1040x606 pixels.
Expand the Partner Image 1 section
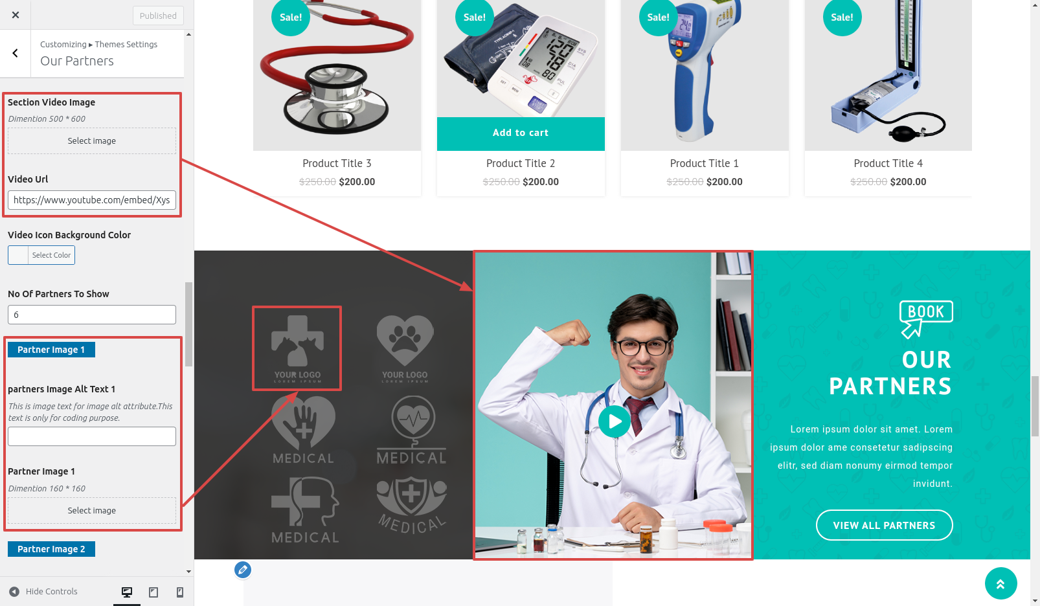51,350
